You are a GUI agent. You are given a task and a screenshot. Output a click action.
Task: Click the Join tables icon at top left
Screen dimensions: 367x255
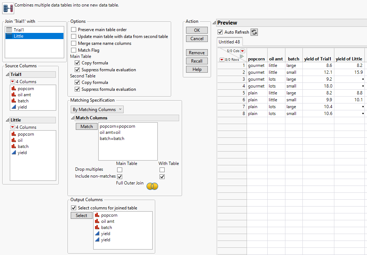pos(8,7)
